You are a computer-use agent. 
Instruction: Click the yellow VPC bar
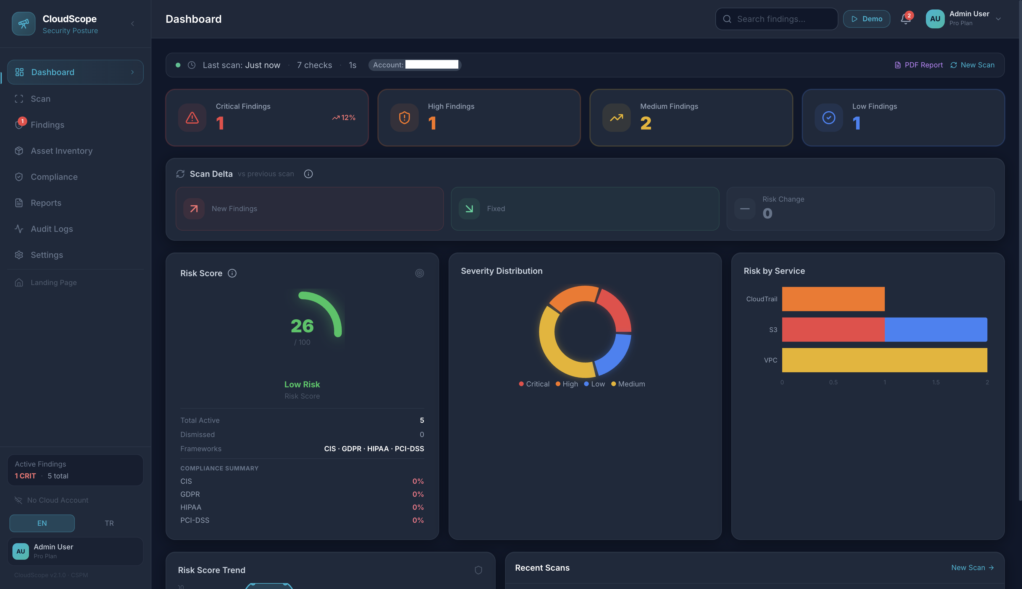click(x=884, y=360)
